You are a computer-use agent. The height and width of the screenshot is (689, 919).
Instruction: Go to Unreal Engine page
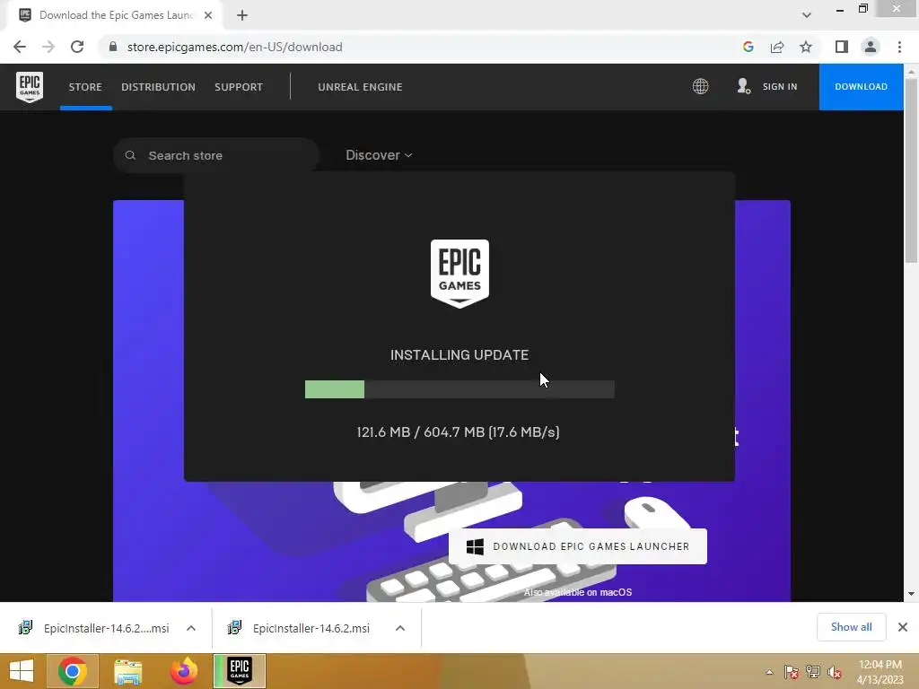(x=360, y=87)
